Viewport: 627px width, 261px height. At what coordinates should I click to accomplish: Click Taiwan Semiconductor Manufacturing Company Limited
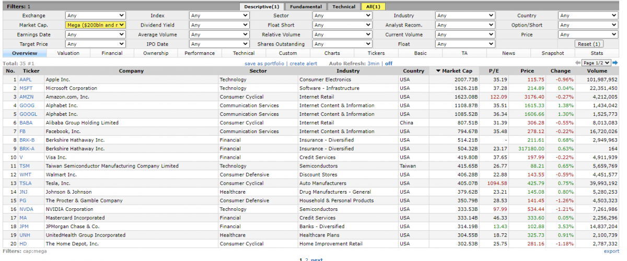112,166
